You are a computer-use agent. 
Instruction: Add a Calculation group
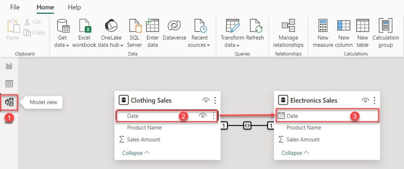coord(385,33)
